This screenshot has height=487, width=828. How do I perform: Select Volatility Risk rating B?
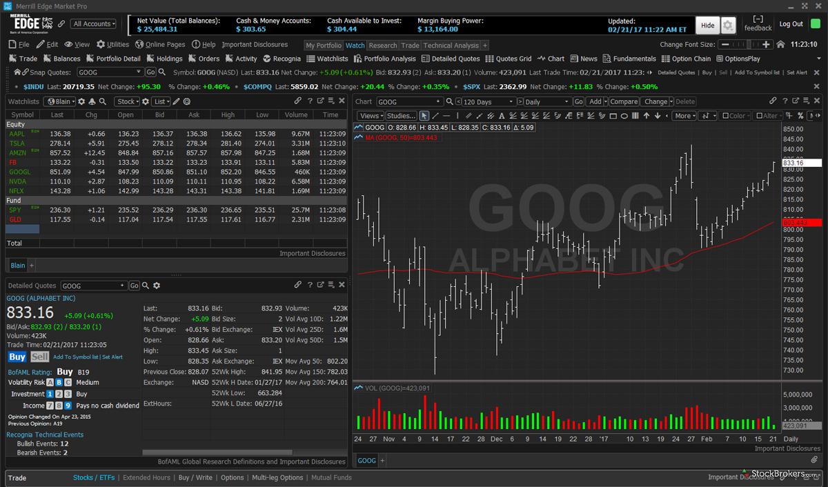tap(59, 382)
